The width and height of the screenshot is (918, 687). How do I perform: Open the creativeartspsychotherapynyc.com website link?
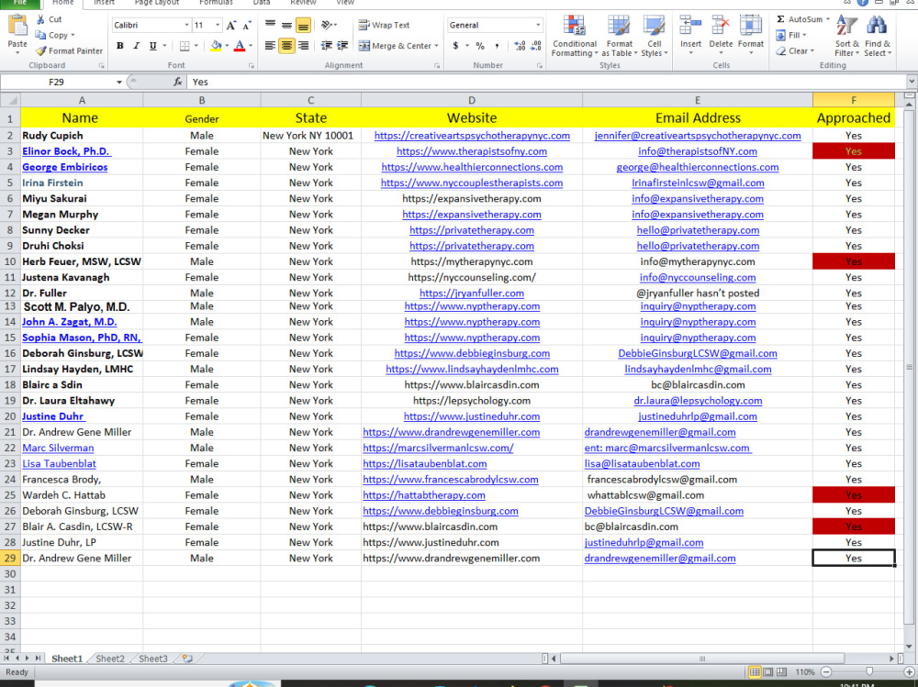click(x=472, y=136)
